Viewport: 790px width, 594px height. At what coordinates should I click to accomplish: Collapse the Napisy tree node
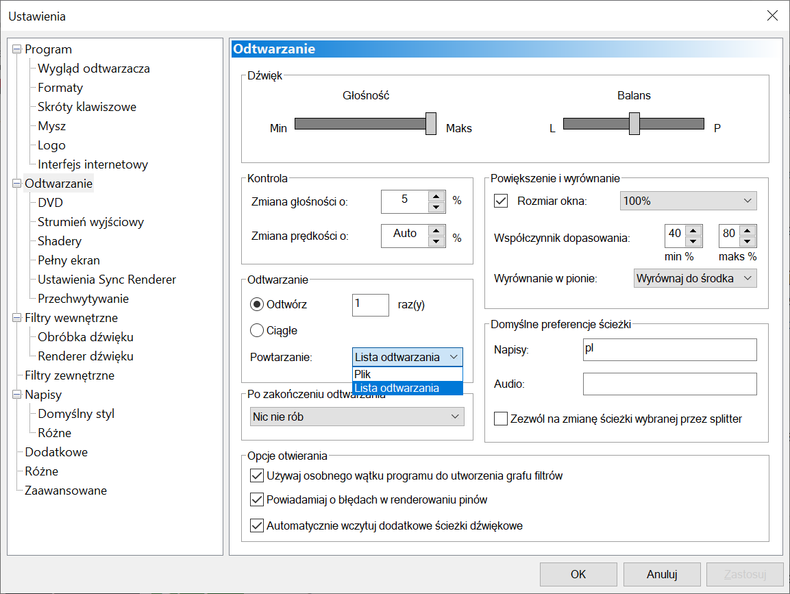point(16,395)
